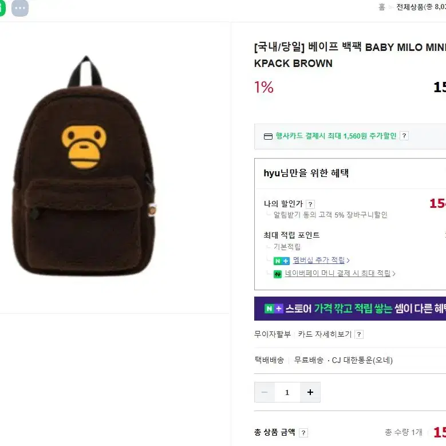
Task: Click the quantity input field
Action: (287, 392)
